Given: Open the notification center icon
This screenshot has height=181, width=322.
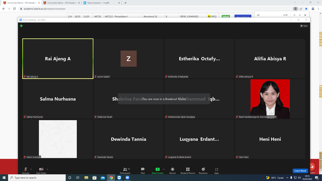Looking at the screenshot, I should coord(316,177).
